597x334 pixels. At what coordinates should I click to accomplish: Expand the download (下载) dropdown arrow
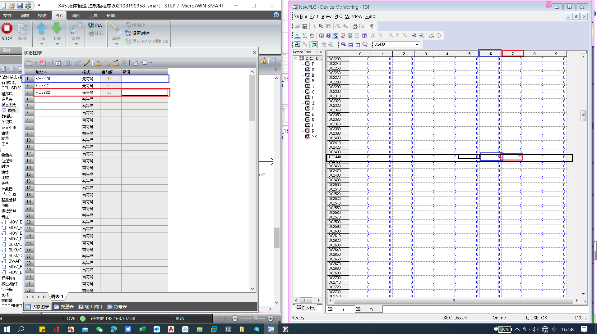click(x=57, y=44)
